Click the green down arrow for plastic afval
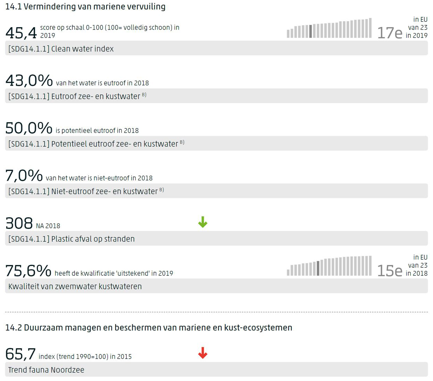Image resolution: width=433 pixels, height=381 pixels. click(x=202, y=222)
